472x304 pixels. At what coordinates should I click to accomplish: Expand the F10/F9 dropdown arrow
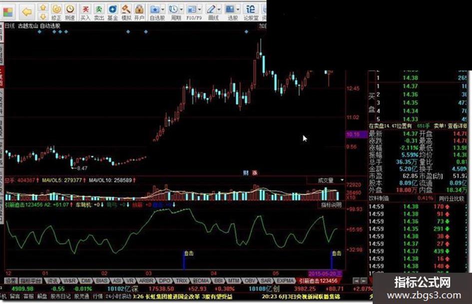pos(200,9)
